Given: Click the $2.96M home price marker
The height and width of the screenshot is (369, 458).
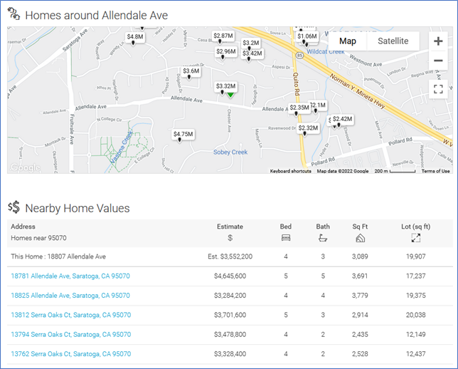Looking at the screenshot, I should [225, 52].
